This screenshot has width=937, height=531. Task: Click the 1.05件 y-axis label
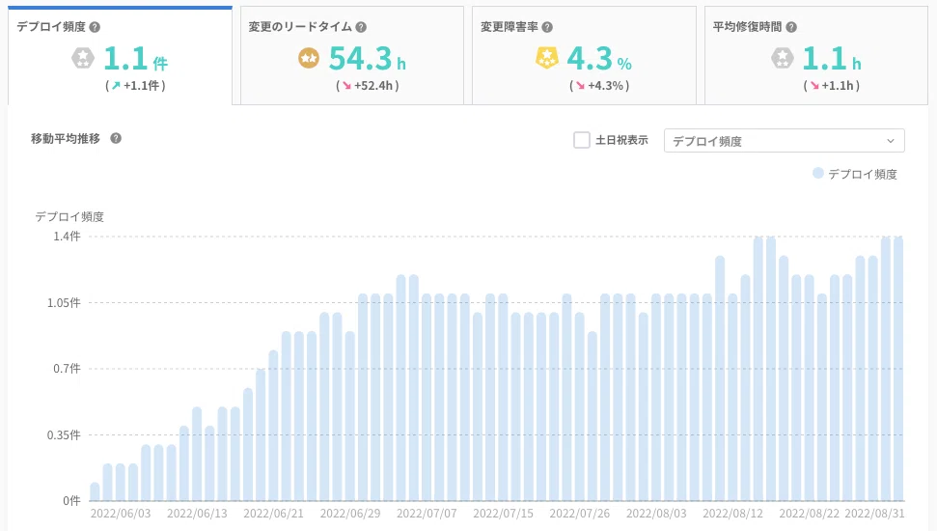(x=64, y=302)
